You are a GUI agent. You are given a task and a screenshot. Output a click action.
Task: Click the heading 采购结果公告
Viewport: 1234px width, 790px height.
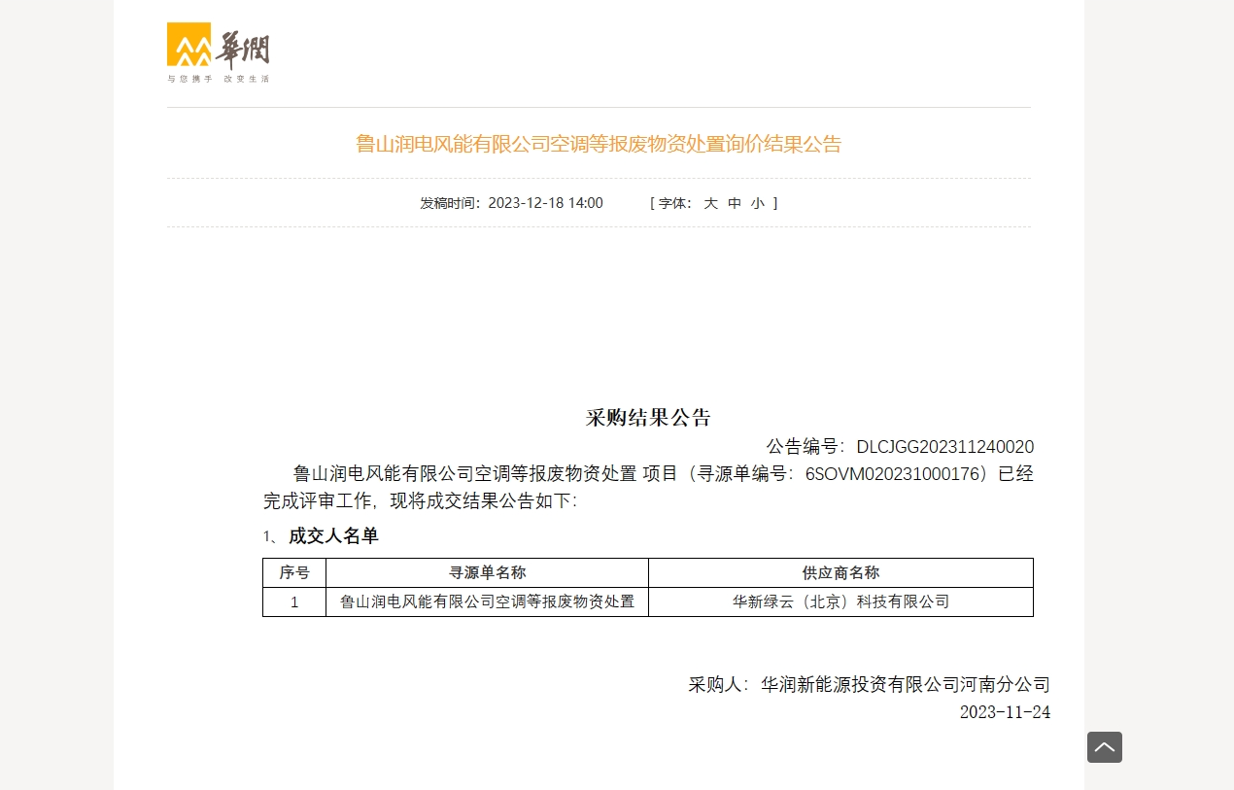(x=649, y=418)
